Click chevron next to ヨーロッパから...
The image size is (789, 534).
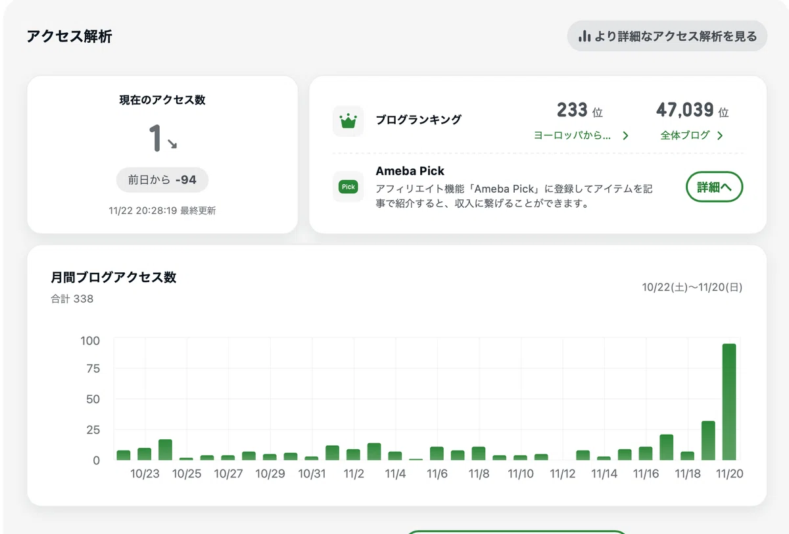625,135
